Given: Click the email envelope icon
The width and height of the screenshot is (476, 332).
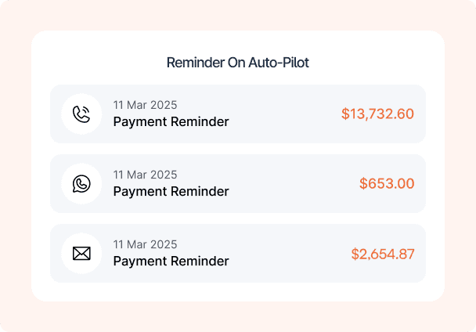Looking at the screenshot, I should pos(81,254).
